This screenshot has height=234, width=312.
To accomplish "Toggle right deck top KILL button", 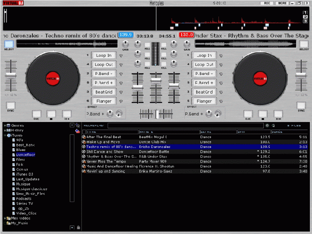I will 163,45.
